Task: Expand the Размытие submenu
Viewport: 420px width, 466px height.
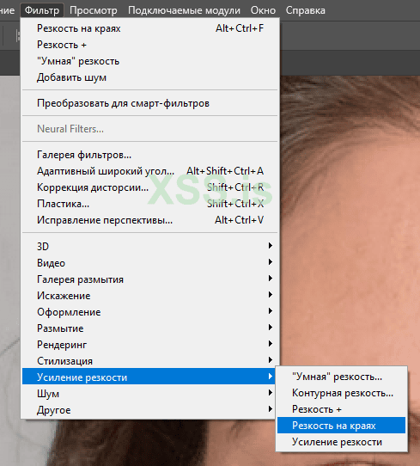Action: (x=150, y=328)
